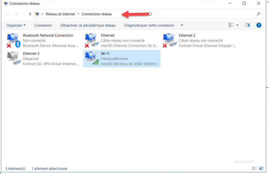Click the Ethernet 2 Fortinet adapter icon
Screen dimensions: 270x174
pyautogui.click(x=169, y=40)
